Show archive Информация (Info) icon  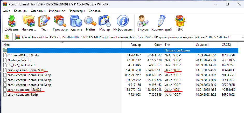123,23
